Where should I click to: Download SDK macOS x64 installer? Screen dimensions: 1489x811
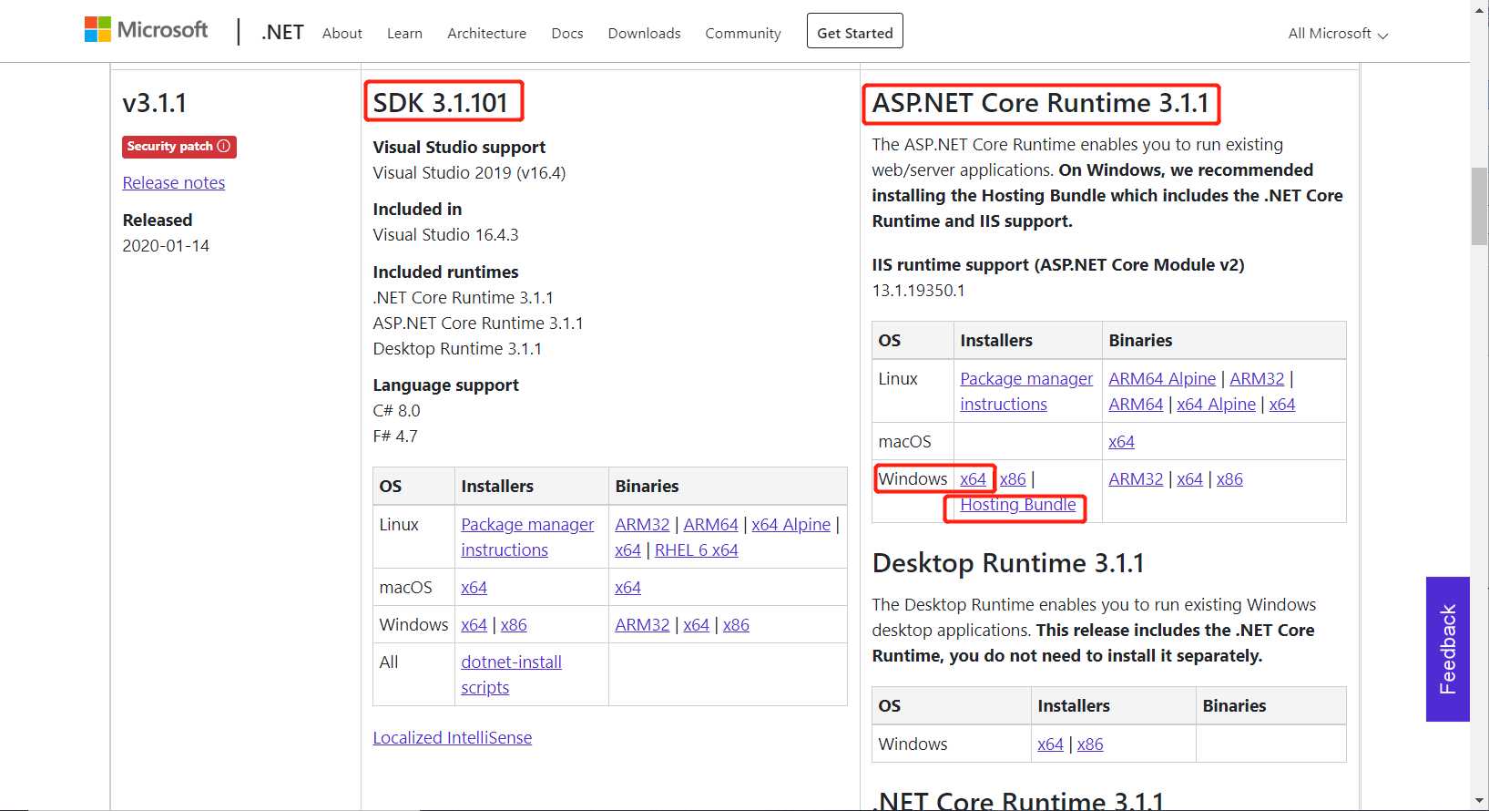click(474, 587)
